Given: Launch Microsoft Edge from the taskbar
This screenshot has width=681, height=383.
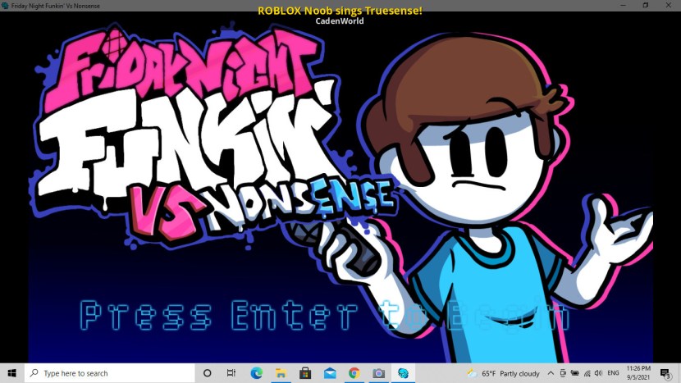Looking at the screenshot, I should click(x=256, y=373).
